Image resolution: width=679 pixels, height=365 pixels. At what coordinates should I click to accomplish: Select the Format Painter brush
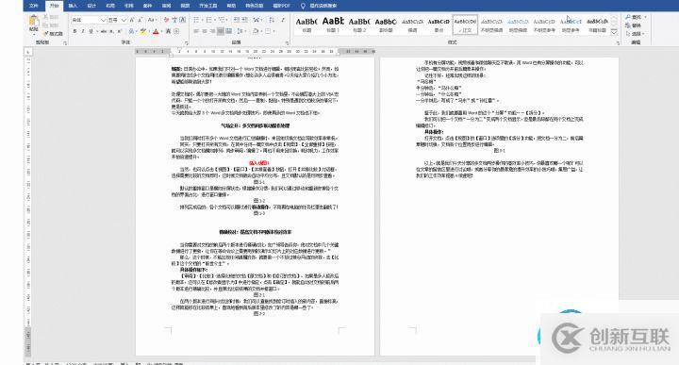tap(53, 33)
